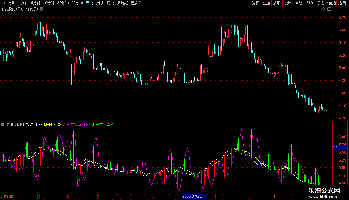Click month 5 on the time axis

(x=99, y=196)
